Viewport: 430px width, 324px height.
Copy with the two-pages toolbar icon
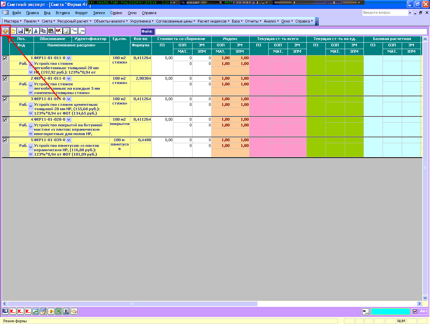[43, 31]
